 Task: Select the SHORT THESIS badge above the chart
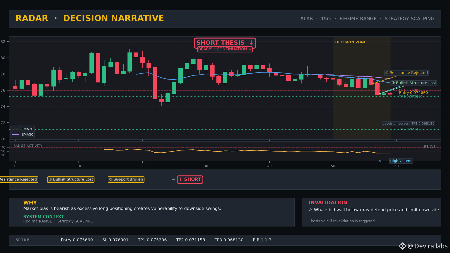click(x=225, y=43)
